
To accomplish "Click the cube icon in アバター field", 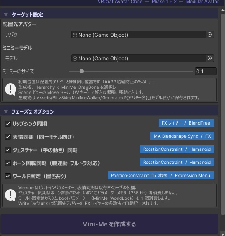I will (x=75, y=35).
